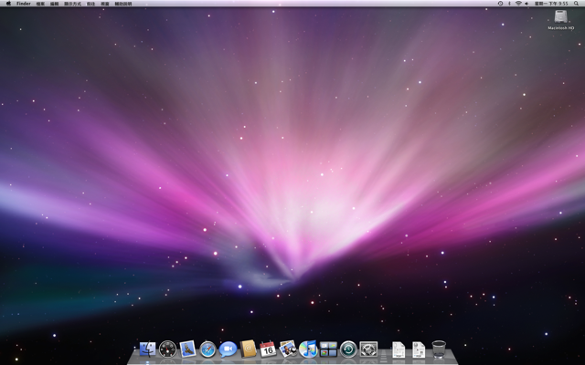Open the 視窗 (Window) menu

click(105, 4)
